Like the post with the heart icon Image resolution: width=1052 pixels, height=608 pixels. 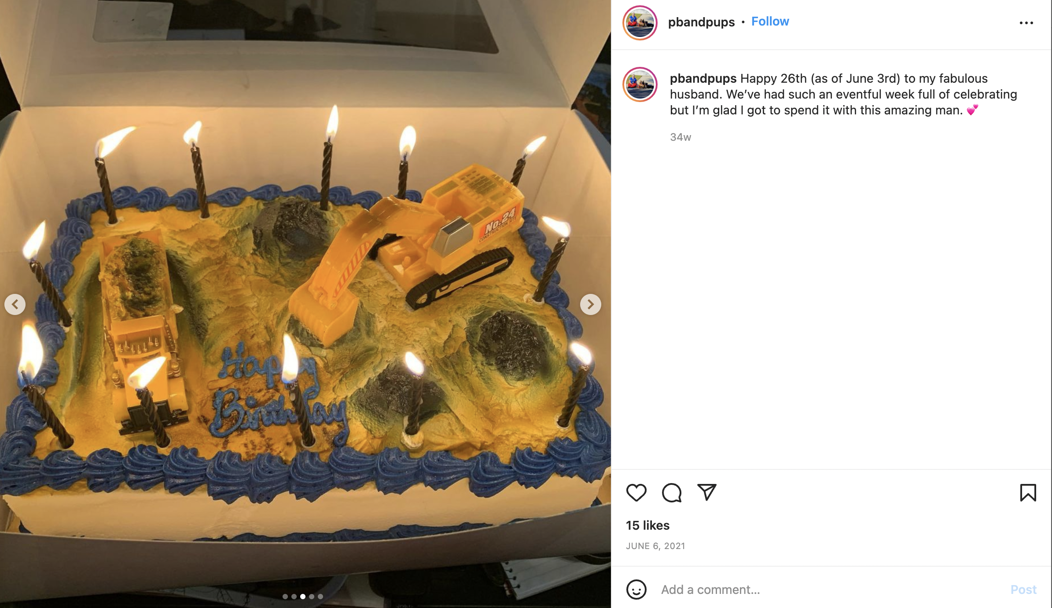tap(636, 492)
